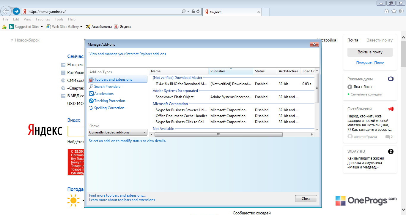Click the TV icon in Рекомендуем card
406x215 pixels.
391,79
